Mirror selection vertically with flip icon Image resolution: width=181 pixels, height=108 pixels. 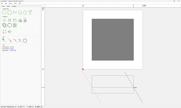[25, 20]
